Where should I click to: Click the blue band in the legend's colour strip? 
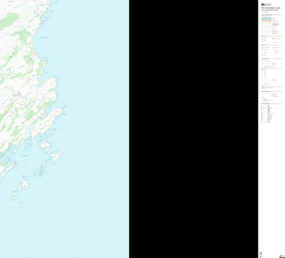coord(266,18)
